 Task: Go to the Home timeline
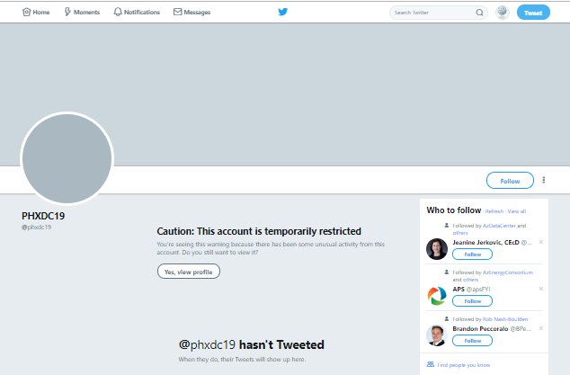tap(36, 12)
